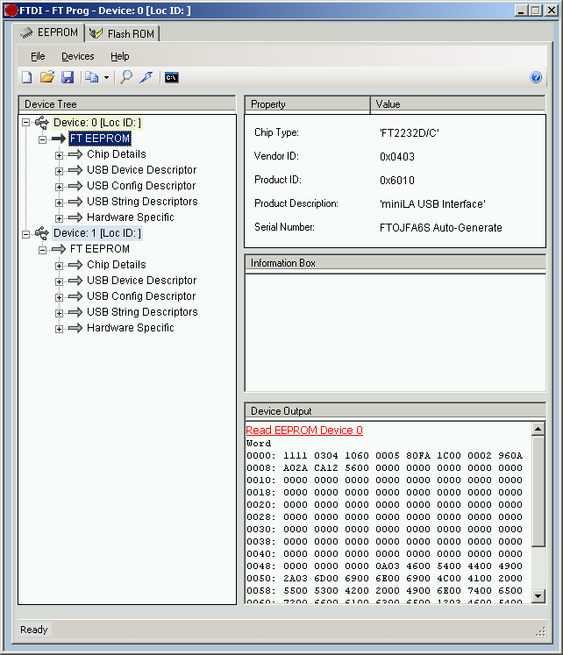Click the Scan and Parse magnifier icon
563x655 pixels.
point(126,77)
